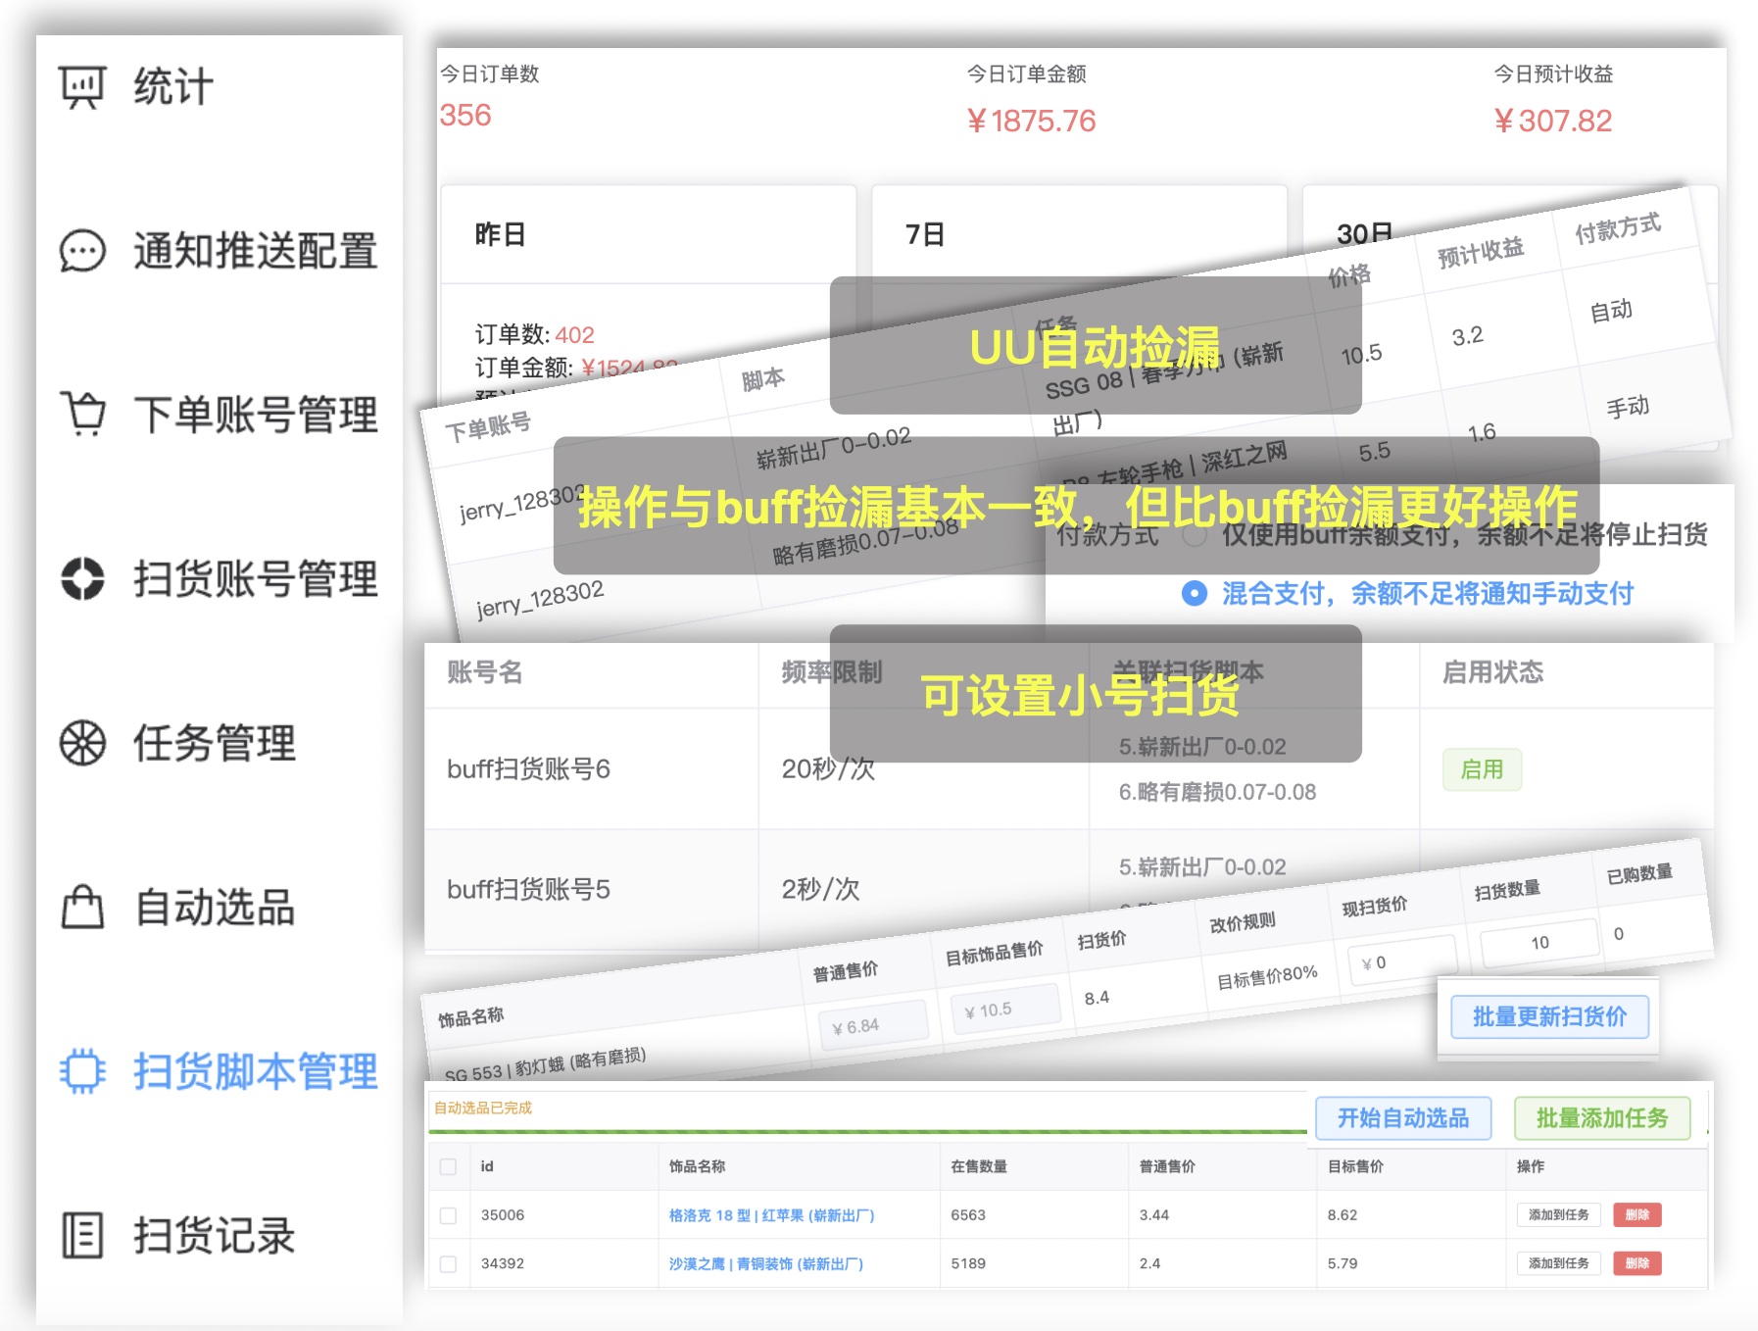Click 开始自动选品 button

(1403, 1118)
